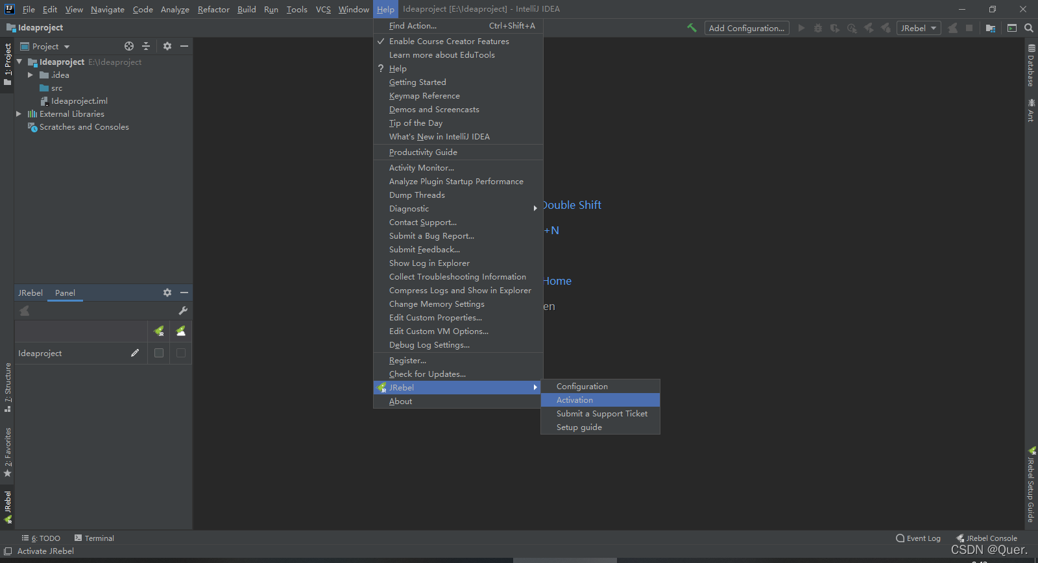This screenshot has width=1038, height=563.
Task: Open the Favorites side tab
Action: point(8,452)
